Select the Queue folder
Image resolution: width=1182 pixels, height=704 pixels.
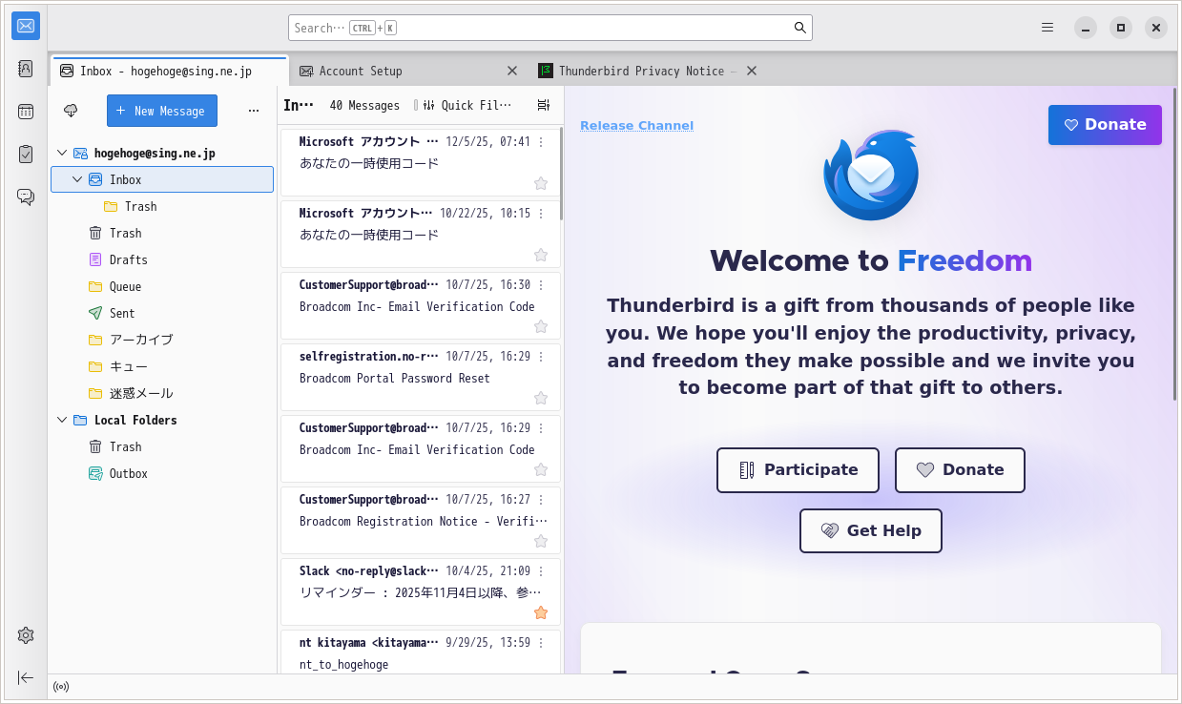pos(162,286)
